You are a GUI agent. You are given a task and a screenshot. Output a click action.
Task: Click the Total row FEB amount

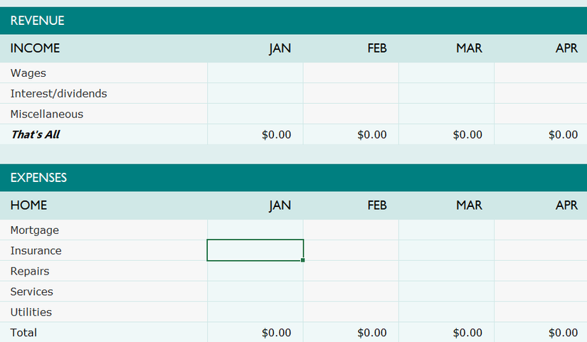coord(371,333)
